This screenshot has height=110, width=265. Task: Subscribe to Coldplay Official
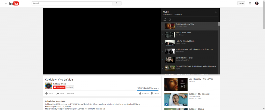click(59, 87)
